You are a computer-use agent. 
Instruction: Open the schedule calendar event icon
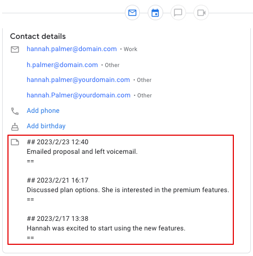pos(155,13)
